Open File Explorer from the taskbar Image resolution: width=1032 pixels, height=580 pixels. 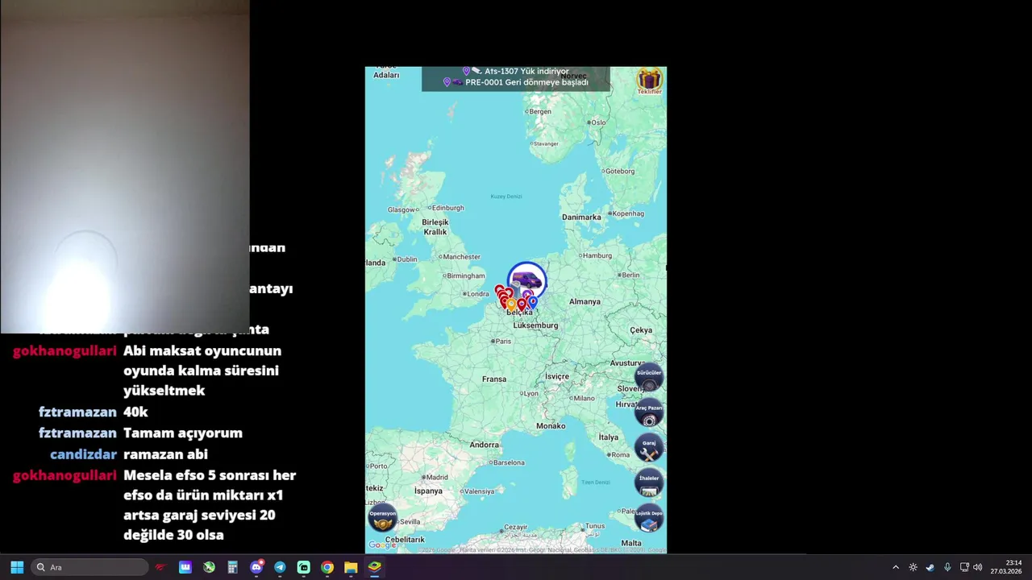[351, 567]
